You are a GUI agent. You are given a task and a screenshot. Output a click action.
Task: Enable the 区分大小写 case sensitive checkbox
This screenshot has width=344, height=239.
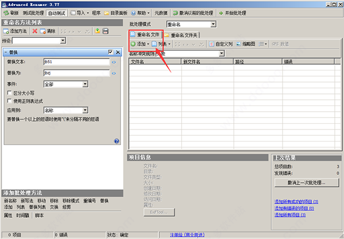tap(9, 93)
